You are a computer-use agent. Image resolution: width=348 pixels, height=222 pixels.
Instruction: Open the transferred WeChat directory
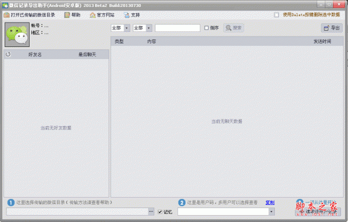pyautogui.click(x=30, y=15)
